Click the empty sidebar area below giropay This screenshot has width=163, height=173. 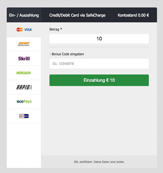pyautogui.click(x=24, y=146)
